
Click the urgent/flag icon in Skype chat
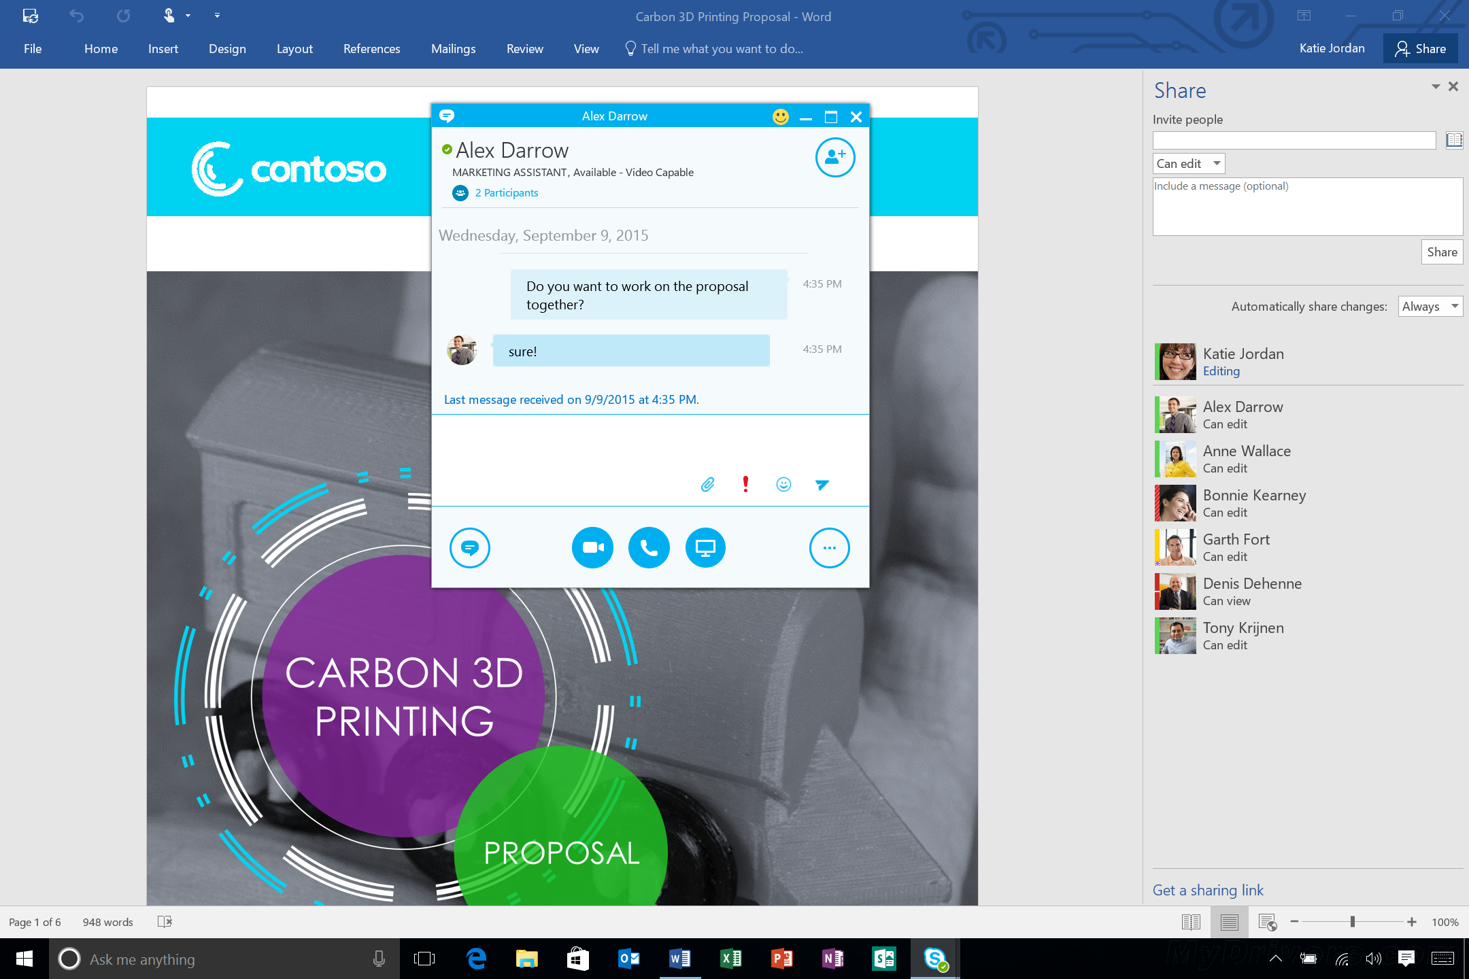click(x=747, y=484)
